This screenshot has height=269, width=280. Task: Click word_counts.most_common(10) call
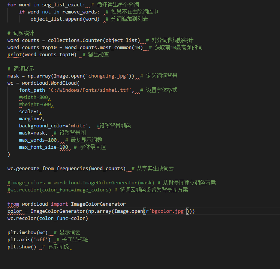click(104, 48)
